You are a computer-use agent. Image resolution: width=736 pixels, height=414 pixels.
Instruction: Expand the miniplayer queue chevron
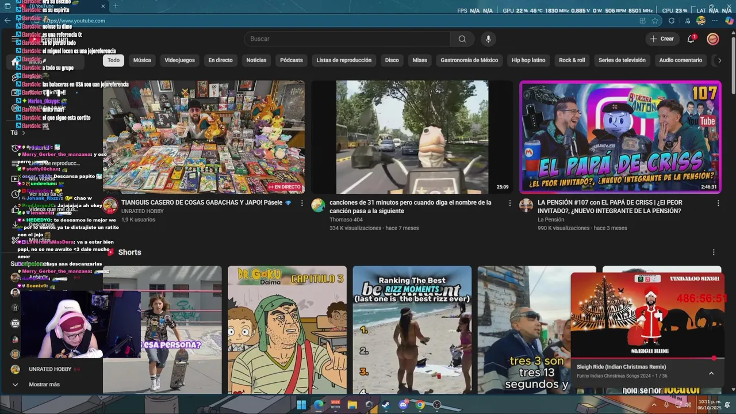pyautogui.click(x=711, y=373)
